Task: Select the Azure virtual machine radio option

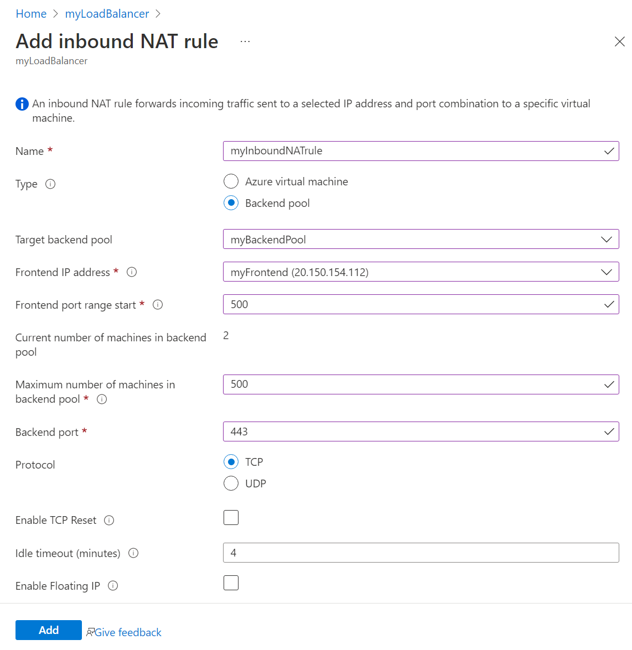Action: pyautogui.click(x=231, y=181)
